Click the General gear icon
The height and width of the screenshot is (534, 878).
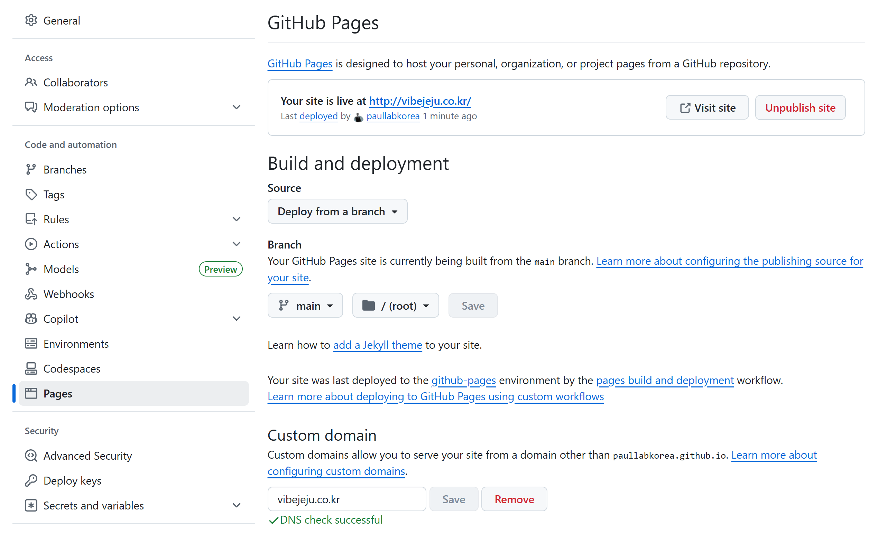[x=31, y=20]
